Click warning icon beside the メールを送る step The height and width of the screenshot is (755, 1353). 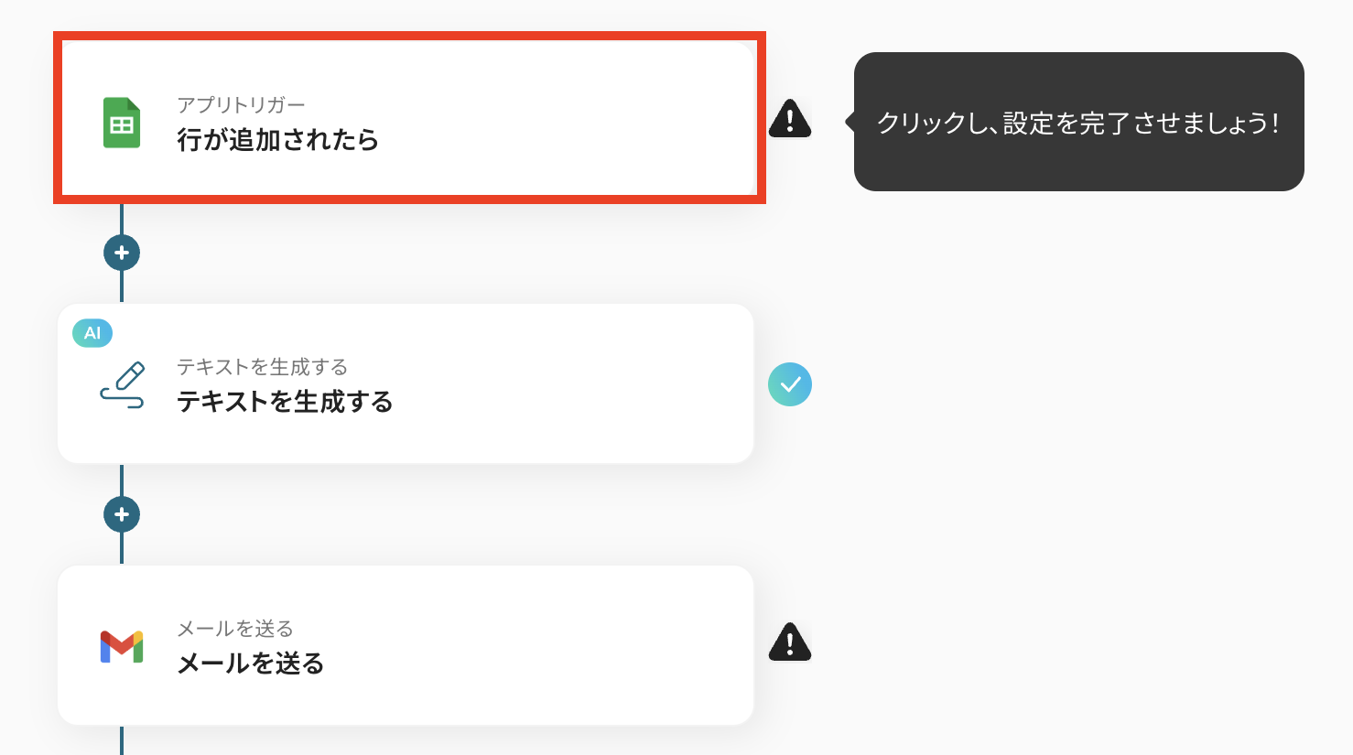(789, 642)
